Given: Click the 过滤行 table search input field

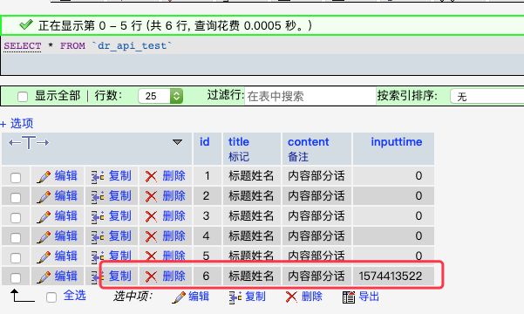Looking at the screenshot, I should (x=310, y=96).
